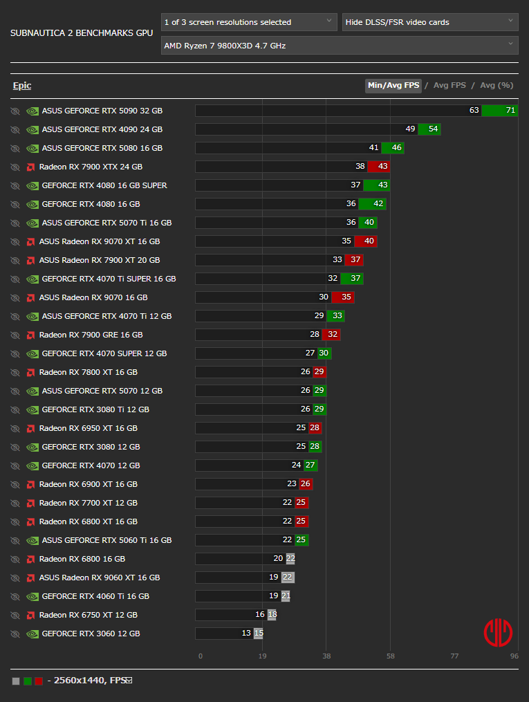
Task: Click AMD logo beside Radeon RX 6800 16 GB
Action: click(x=30, y=560)
